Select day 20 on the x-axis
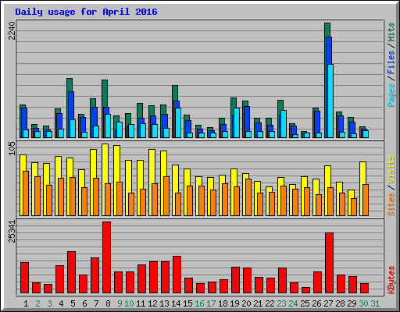 click(x=246, y=303)
